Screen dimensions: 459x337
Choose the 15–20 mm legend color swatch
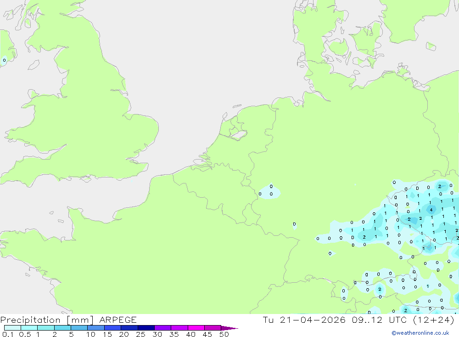point(113,328)
